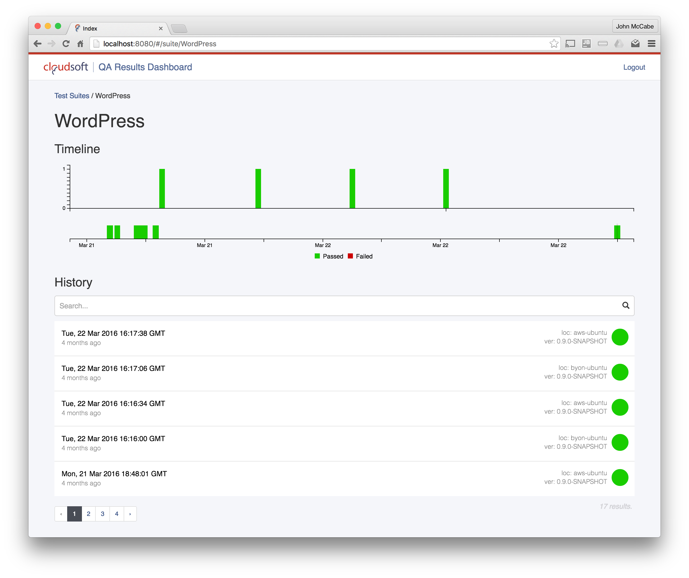The width and height of the screenshot is (689, 578).
Task: Go to pagination page 4
Action: 117,514
